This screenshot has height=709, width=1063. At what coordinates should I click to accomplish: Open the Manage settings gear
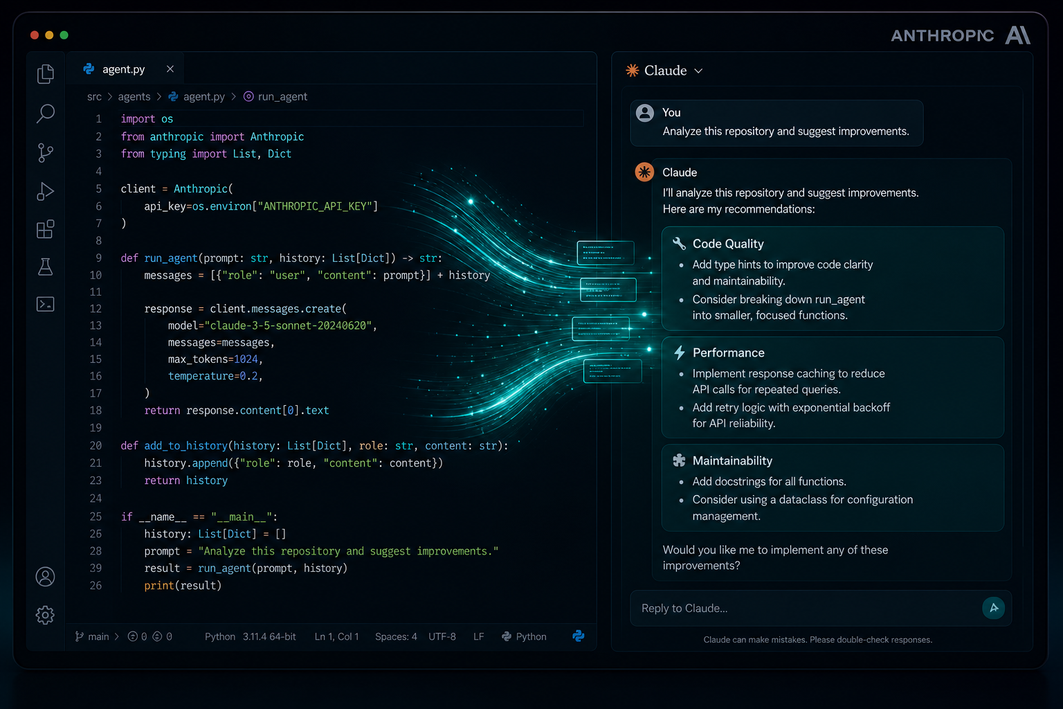coord(45,615)
